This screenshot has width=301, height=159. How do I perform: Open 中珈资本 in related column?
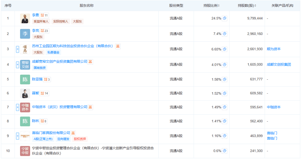click(274, 107)
